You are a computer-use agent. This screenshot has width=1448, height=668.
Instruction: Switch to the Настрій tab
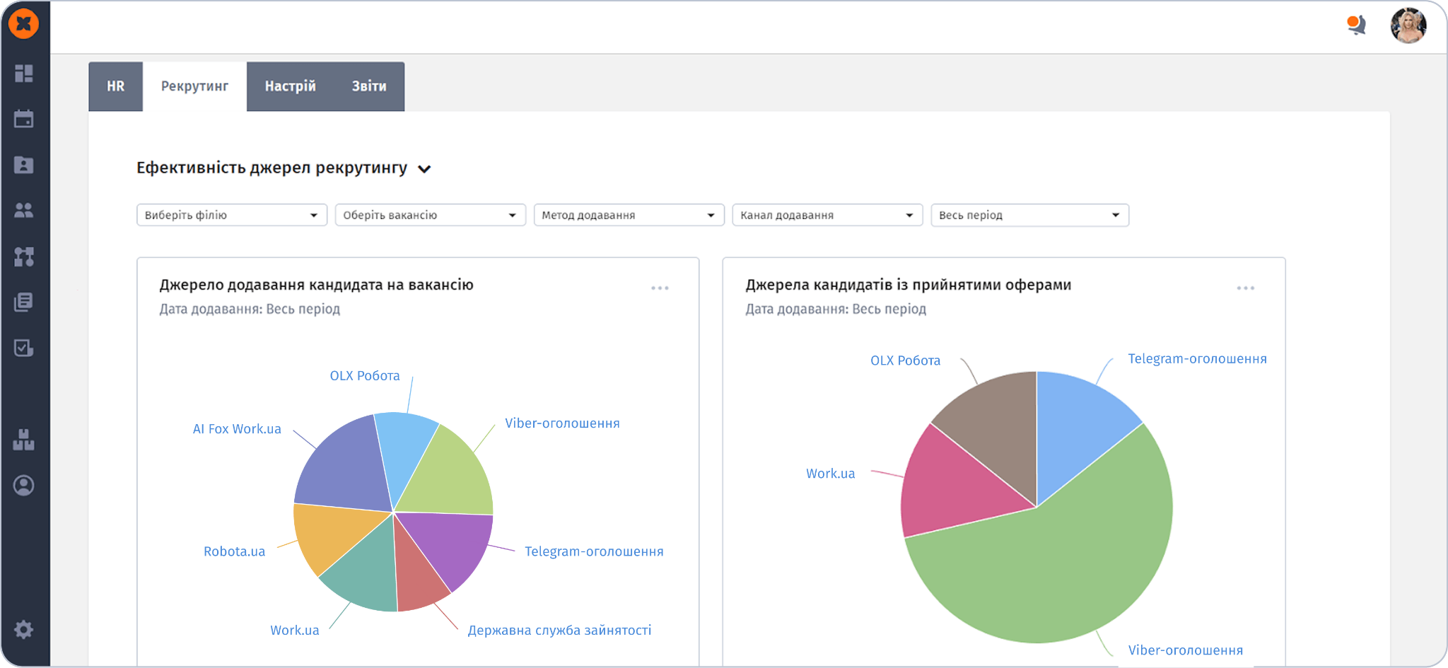click(290, 86)
